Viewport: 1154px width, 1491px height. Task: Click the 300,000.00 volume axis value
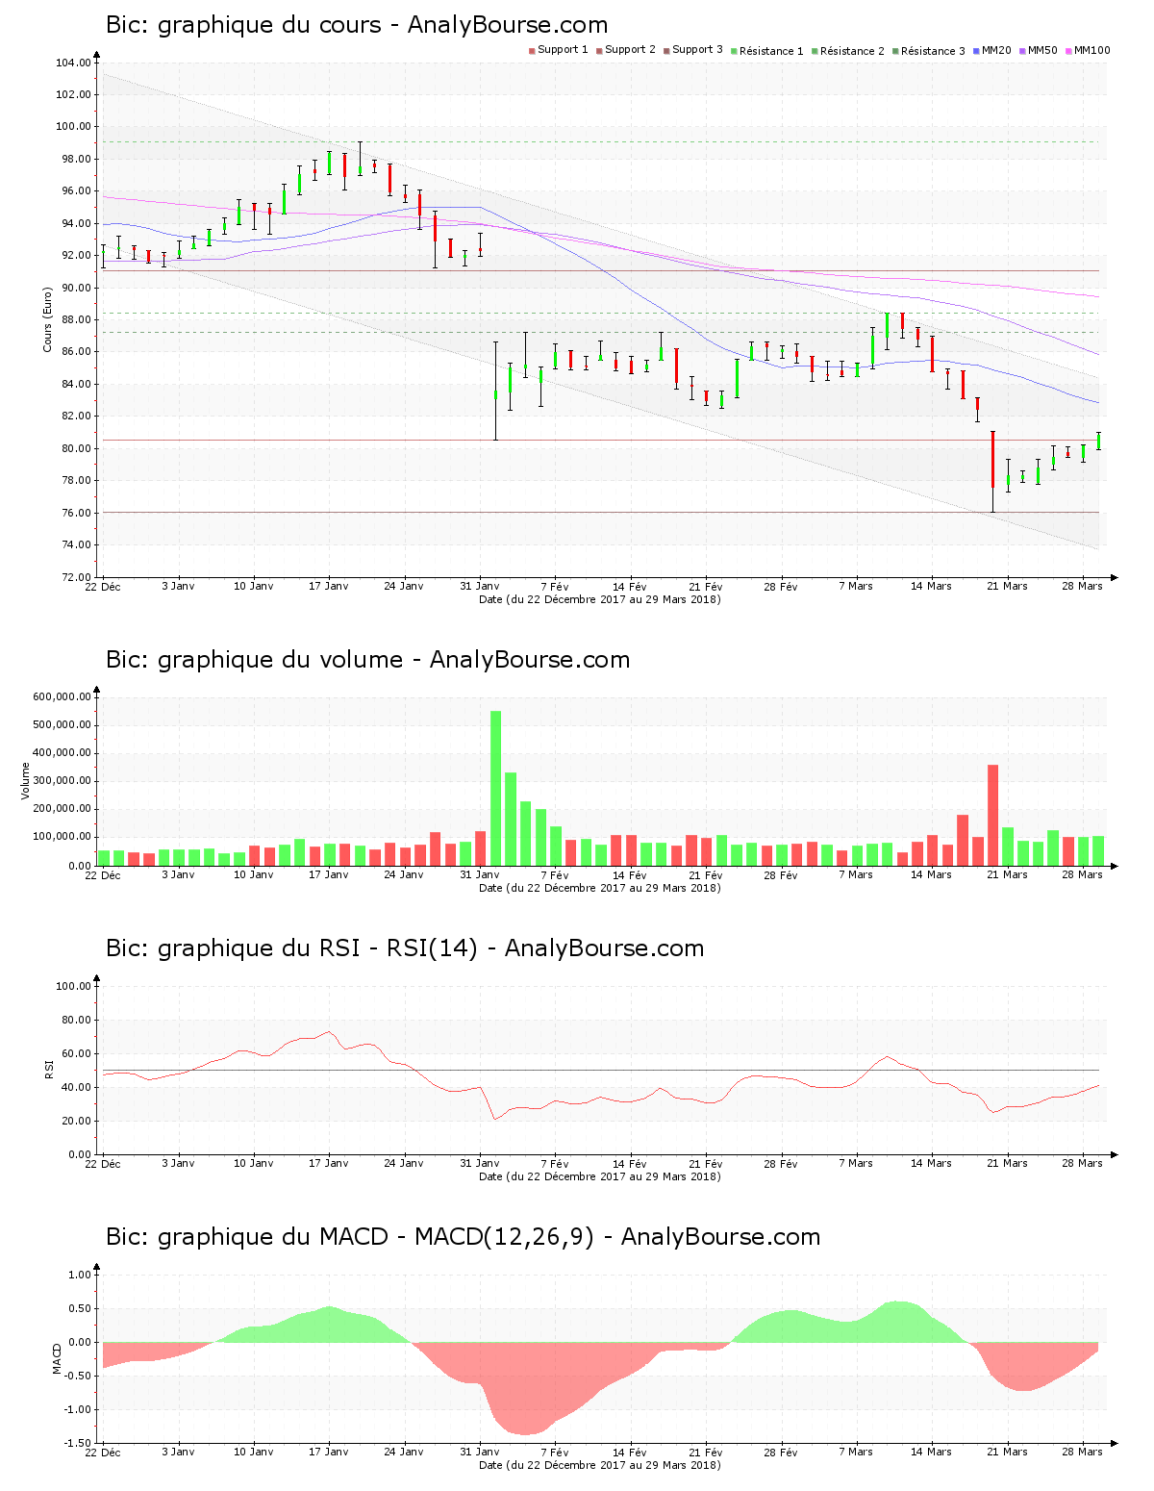(62, 781)
